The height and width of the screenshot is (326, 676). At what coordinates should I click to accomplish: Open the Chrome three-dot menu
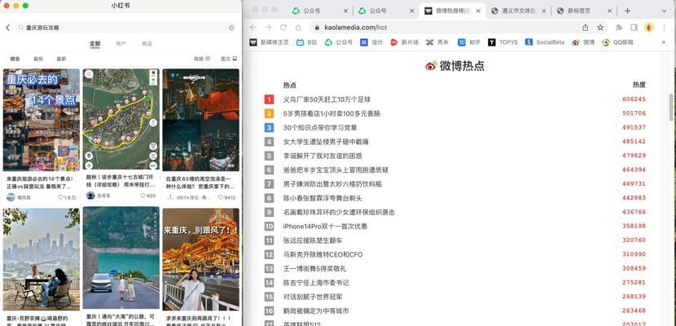664,28
